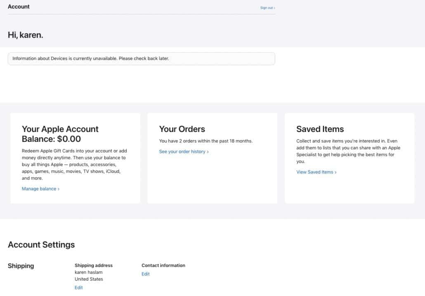Click the '2 orders within 18 months' text

coord(205,141)
